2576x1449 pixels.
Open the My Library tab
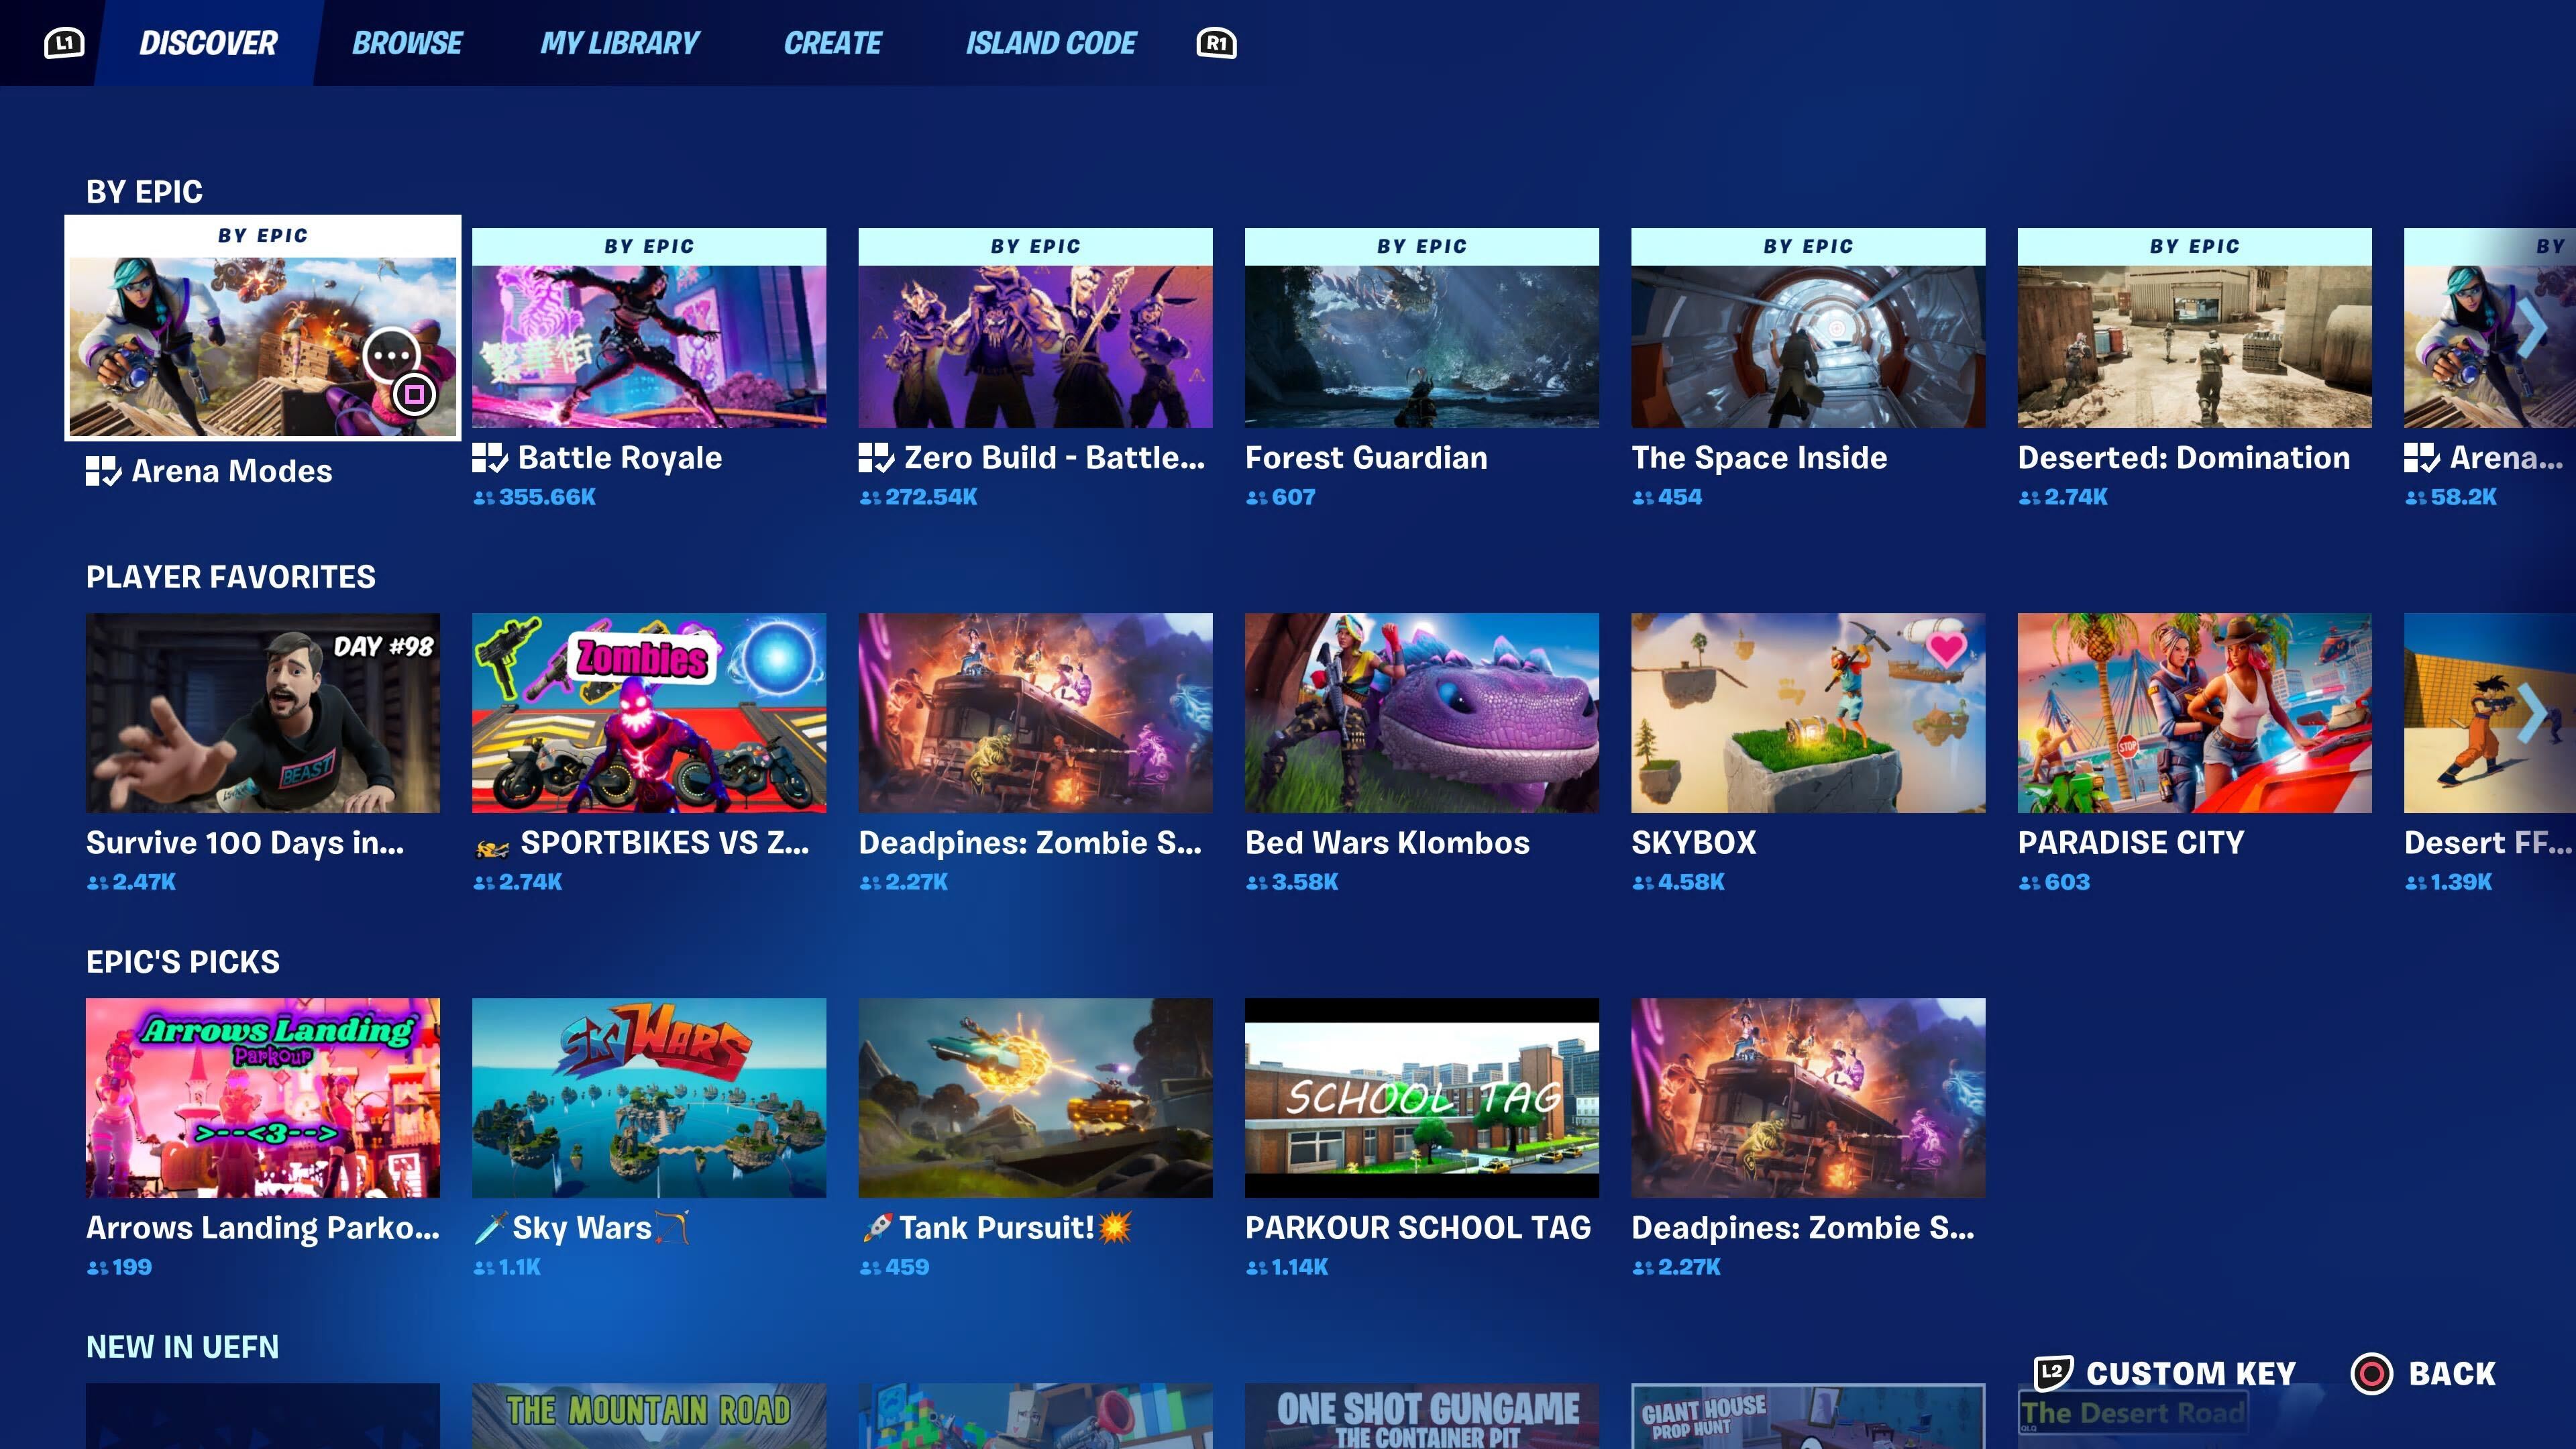(x=619, y=43)
